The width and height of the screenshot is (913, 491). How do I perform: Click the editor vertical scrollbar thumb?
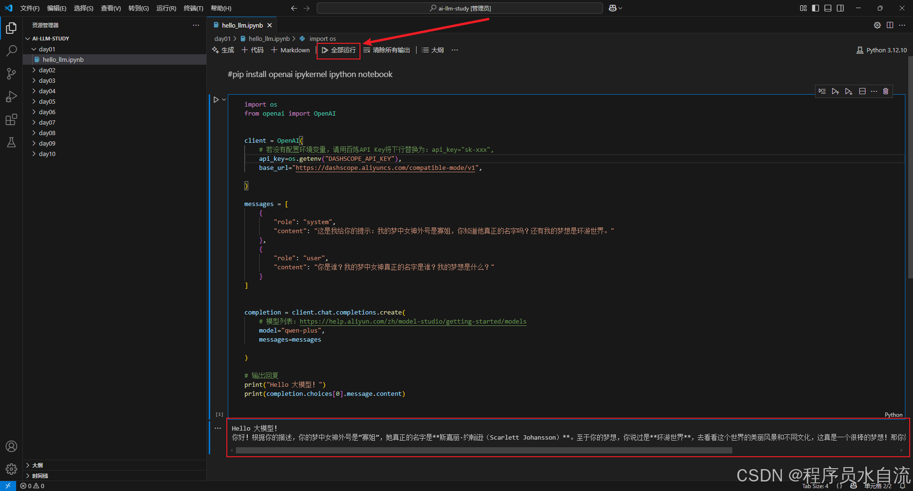coord(910,167)
